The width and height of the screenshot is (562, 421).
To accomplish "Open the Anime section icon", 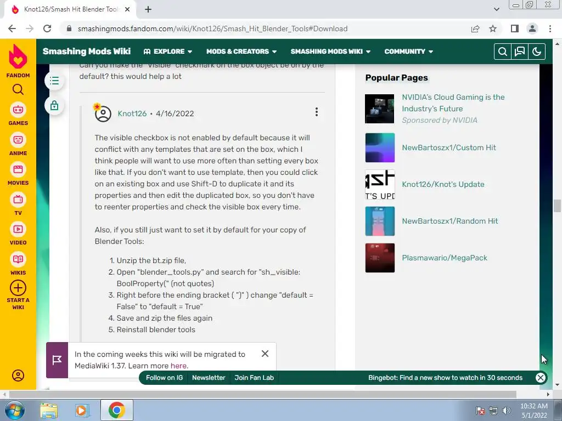I will [x=18, y=140].
